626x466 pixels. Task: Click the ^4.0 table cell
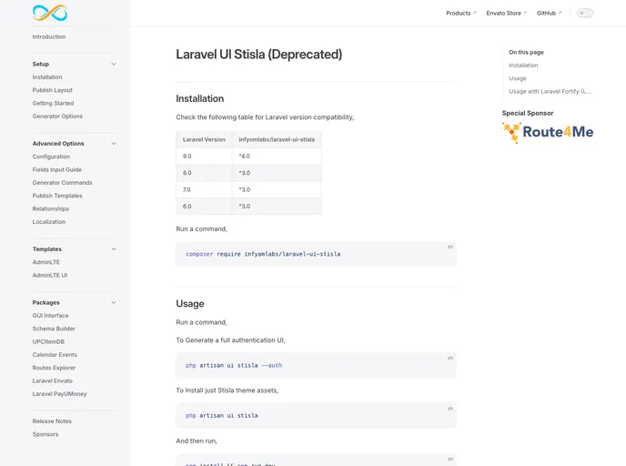pyautogui.click(x=277, y=157)
